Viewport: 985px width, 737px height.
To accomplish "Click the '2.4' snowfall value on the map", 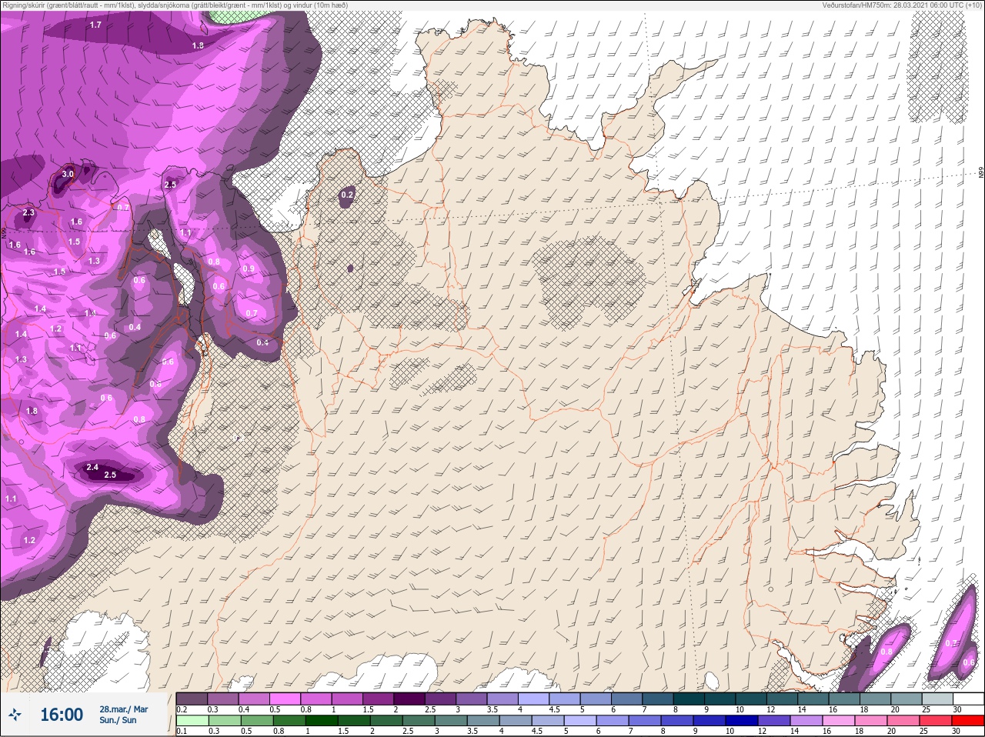I will (x=92, y=467).
